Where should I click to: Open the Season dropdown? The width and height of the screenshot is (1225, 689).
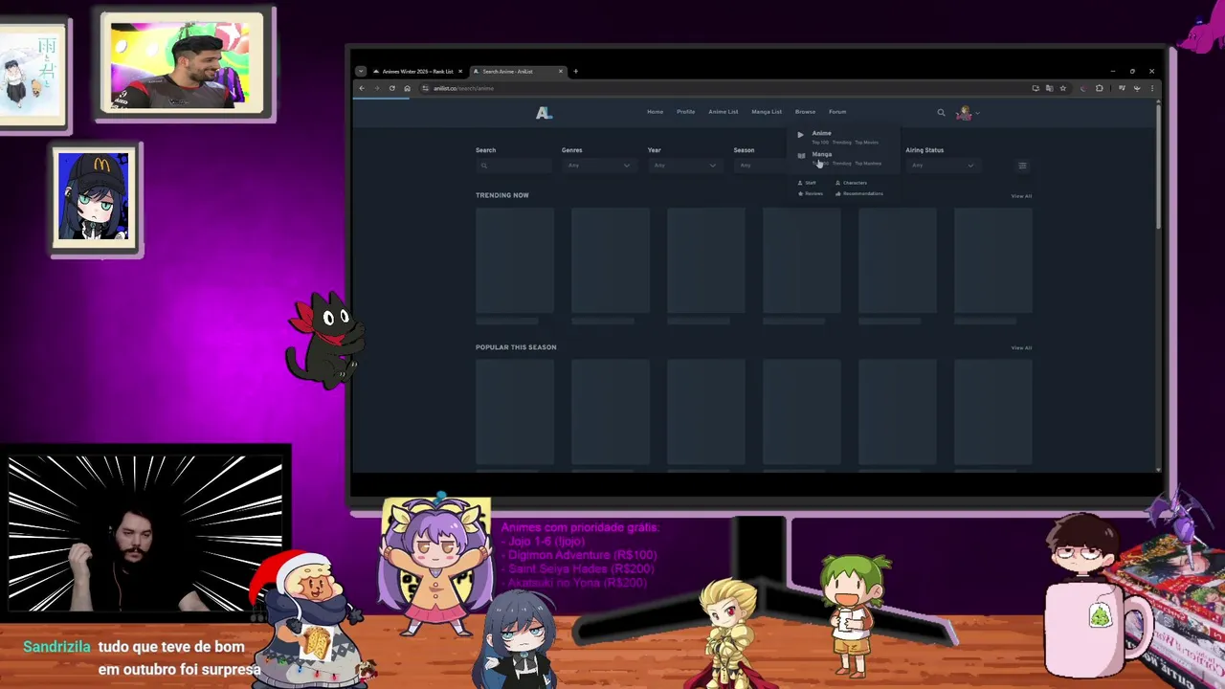(762, 166)
